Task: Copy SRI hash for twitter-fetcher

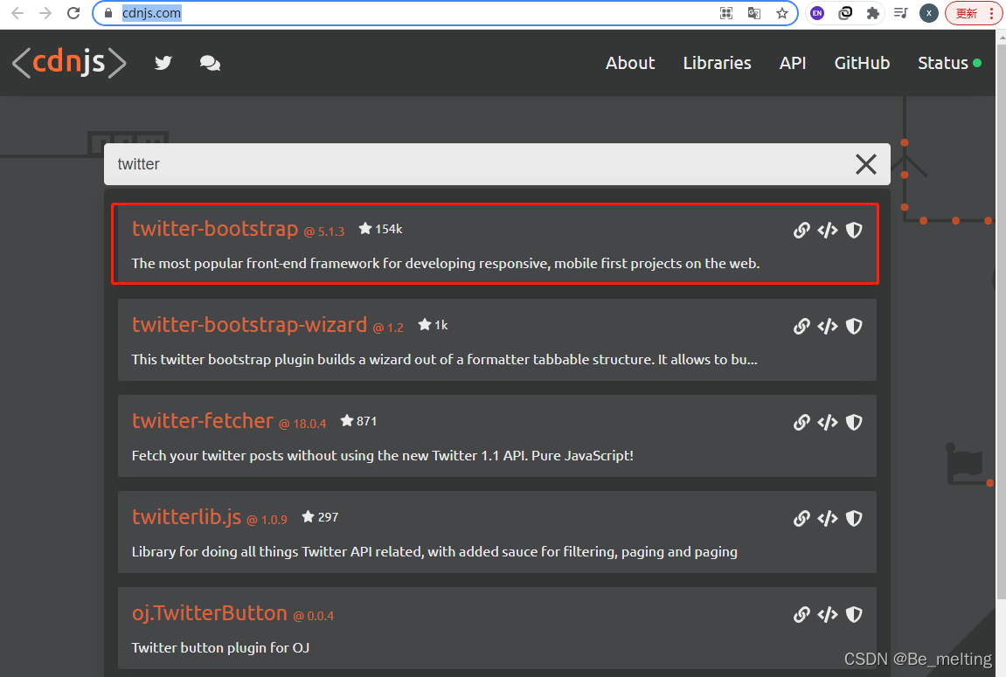Action: (854, 423)
